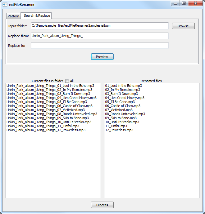Click the extFileRenamer title bar app icon
The height and width of the screenshot is (214, 205).
(x=5, y=5)
